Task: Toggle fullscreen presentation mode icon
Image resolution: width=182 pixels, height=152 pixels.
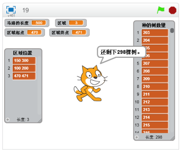Action: click(11, 10)
